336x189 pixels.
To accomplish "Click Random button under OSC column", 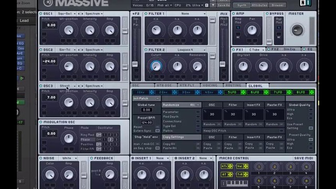I will tap(212, 124).
